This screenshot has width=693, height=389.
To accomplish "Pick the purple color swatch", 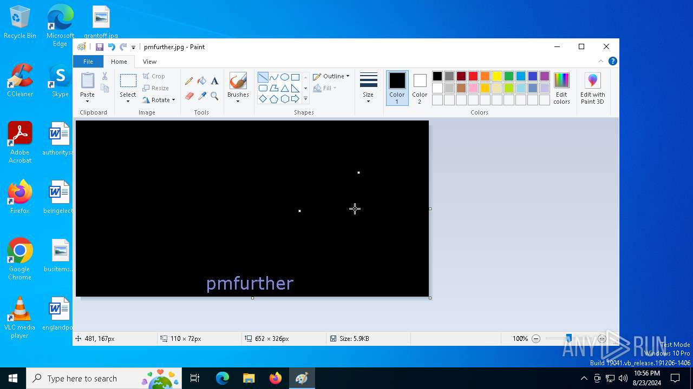I will [x=545, y=76].
